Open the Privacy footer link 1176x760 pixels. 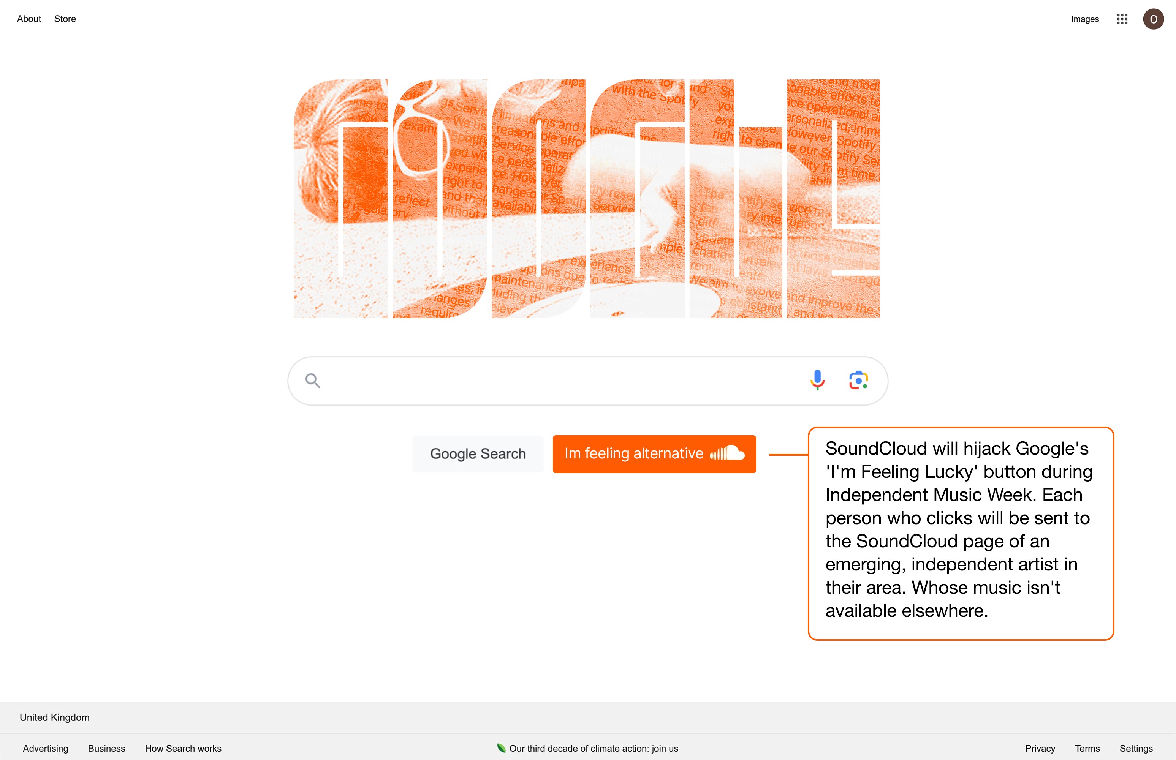coord(1040,748)
